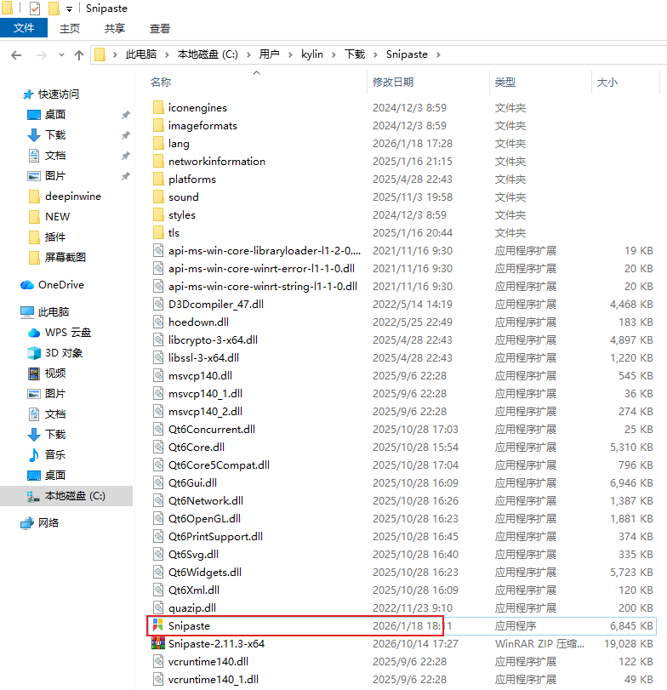667x690 pixels.
Task: Expand chevron after kylin breadcrumb
Action: (x=333, y=54)
